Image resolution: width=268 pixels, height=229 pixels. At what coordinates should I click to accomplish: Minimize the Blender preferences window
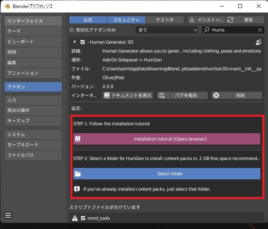point(222,6)
